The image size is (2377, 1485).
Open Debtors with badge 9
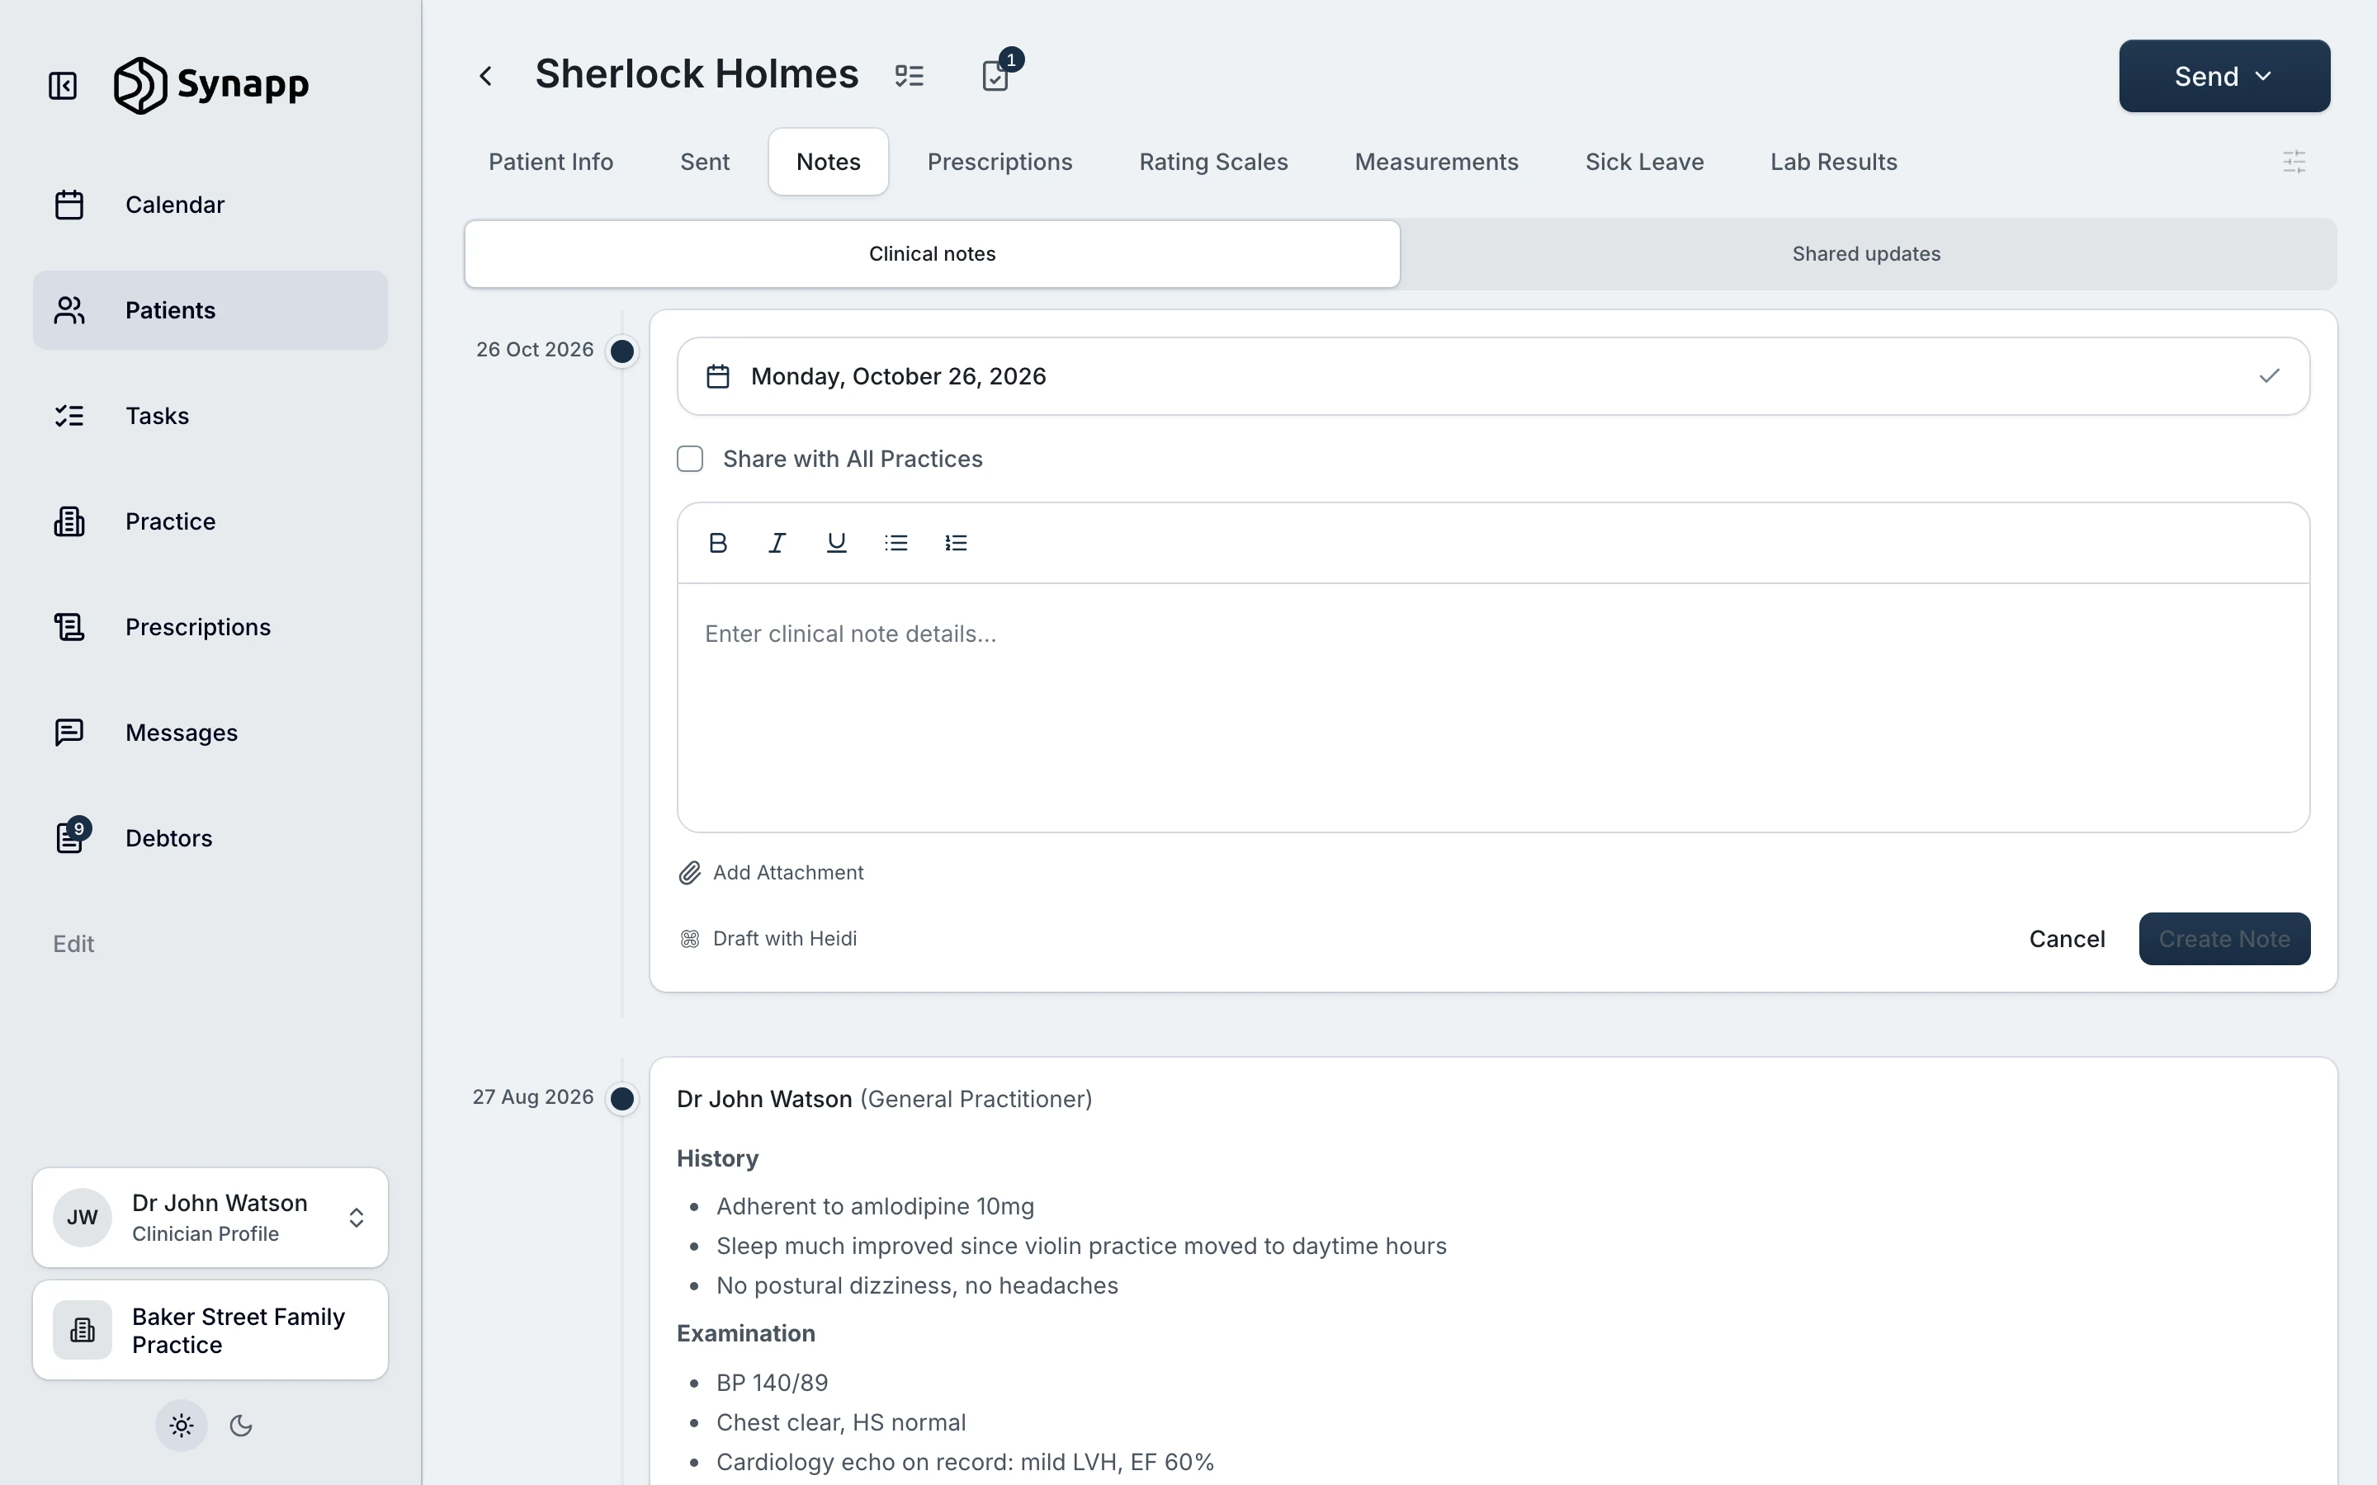tap(210, 837)
